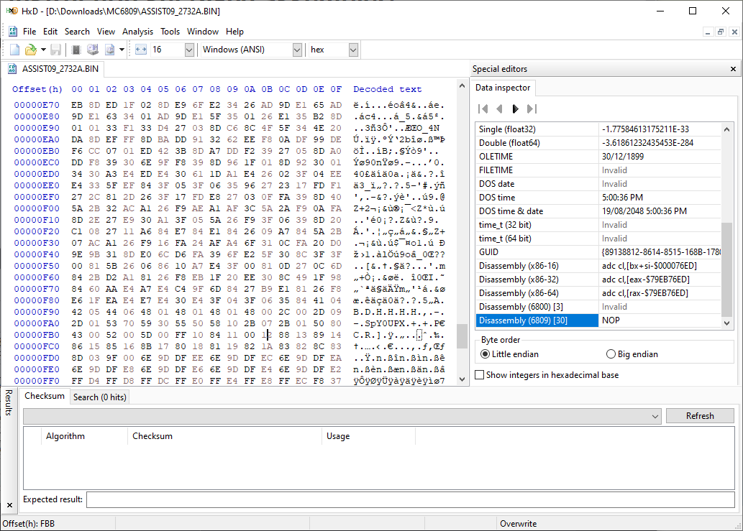The width and height of the screenshot is (743, 531).
Task: Click the Algorithm column header
Action: point(84,436)
